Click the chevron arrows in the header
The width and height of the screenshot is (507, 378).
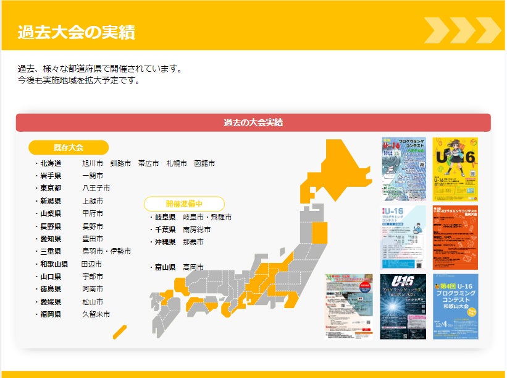[x=462, y=30]
